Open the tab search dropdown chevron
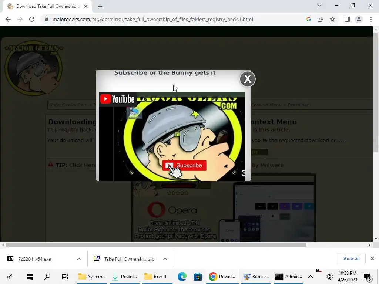This screenshot has width=379, height=284. click(x=319, y=5)
